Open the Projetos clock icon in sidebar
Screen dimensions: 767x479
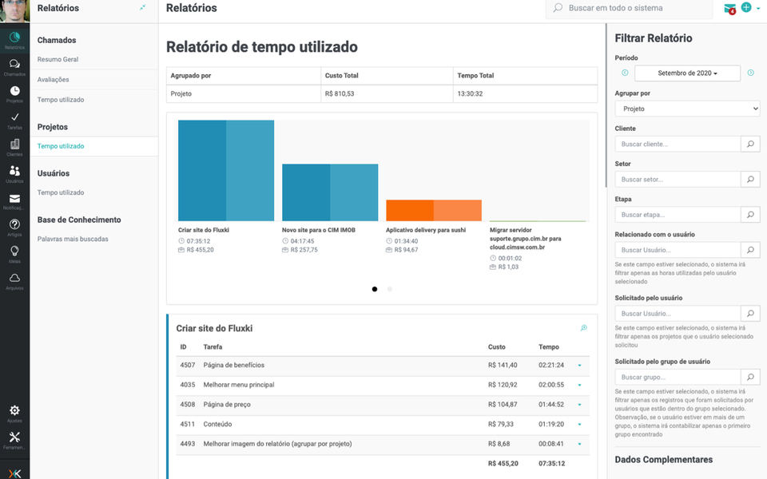click(14, 94)
